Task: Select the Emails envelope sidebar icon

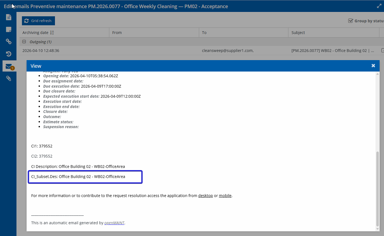Action: 9,66
